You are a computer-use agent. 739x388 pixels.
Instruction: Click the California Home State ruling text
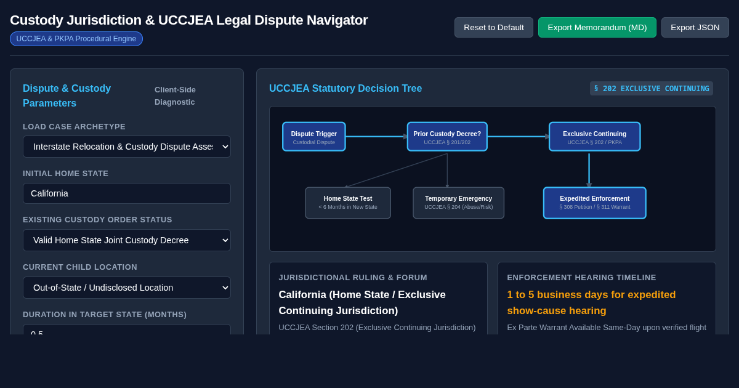click(362, 303)
